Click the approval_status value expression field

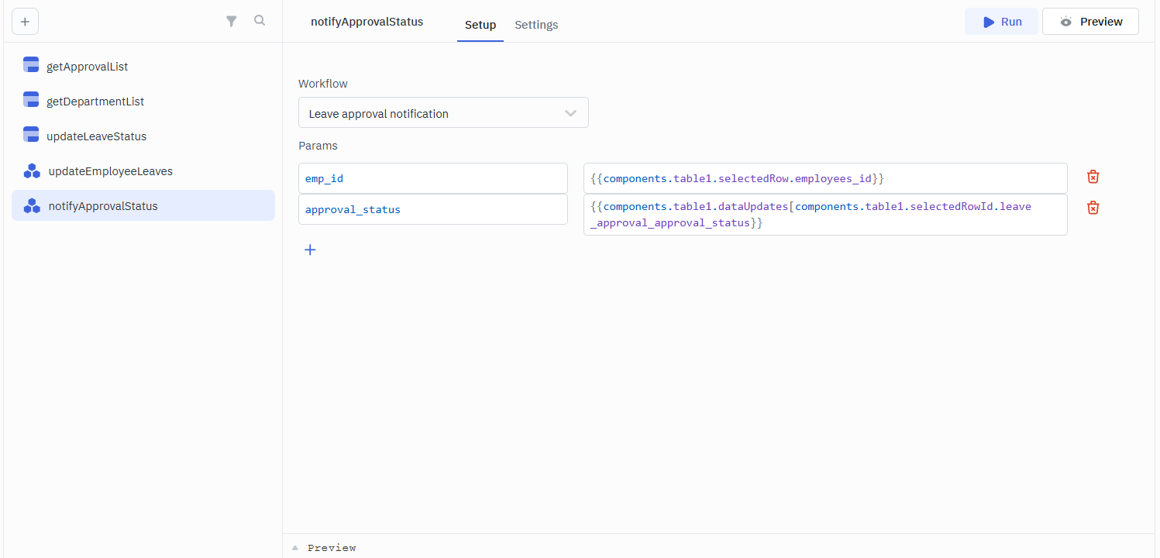(x=824, y=215)
